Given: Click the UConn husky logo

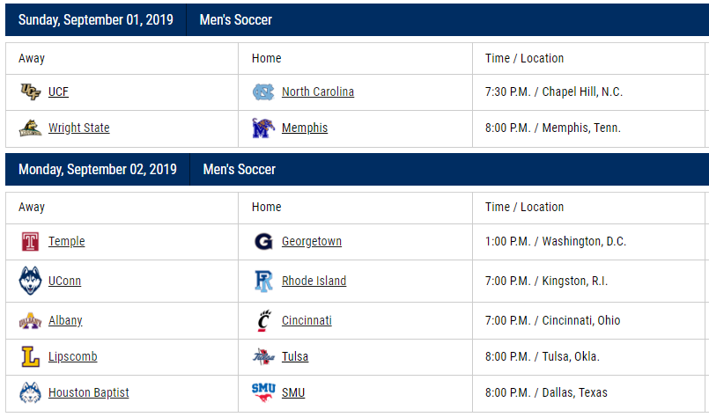Looking at the screenshot, I should tap(30, 281).
